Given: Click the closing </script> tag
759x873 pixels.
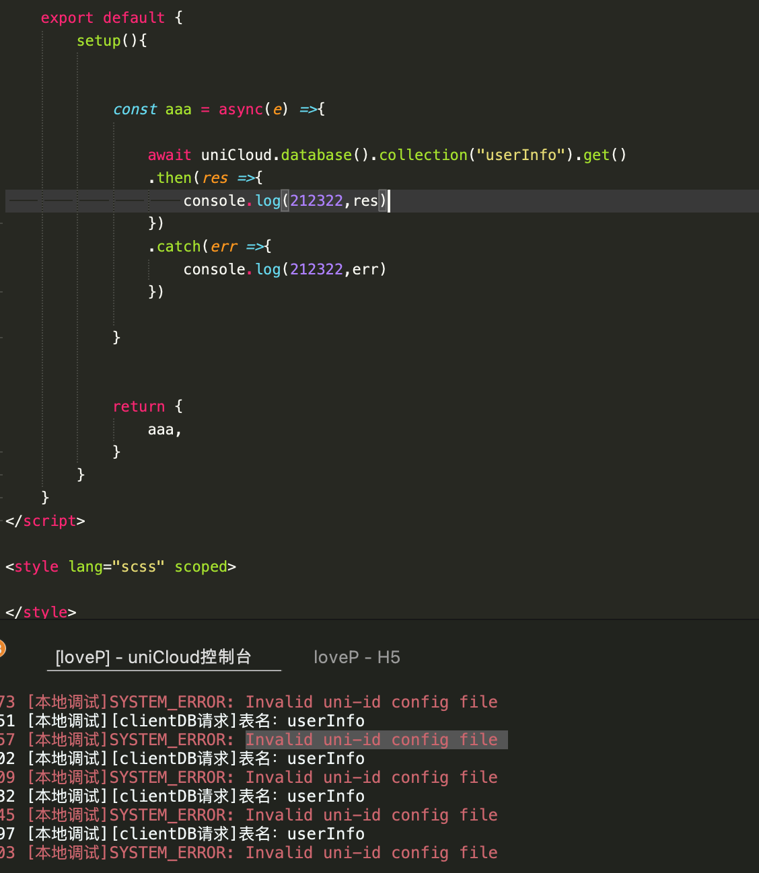Looking at the screenshot, I should [45, 521].
